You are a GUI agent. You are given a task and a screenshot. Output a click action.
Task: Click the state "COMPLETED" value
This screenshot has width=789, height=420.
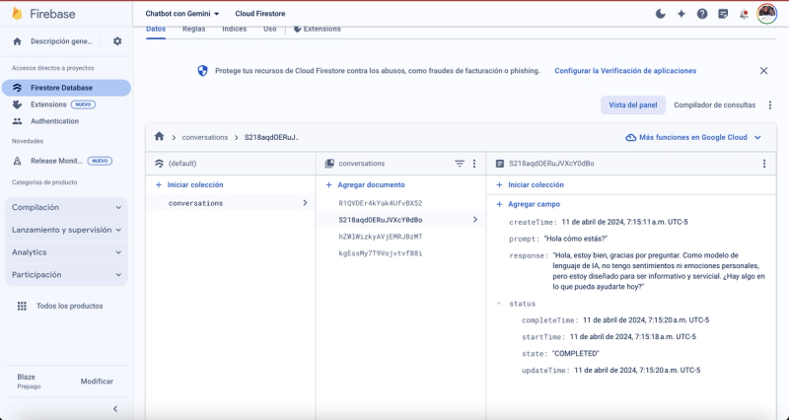(576, 354)
